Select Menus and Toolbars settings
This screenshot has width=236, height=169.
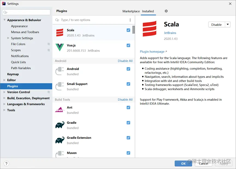pos(25,32)
